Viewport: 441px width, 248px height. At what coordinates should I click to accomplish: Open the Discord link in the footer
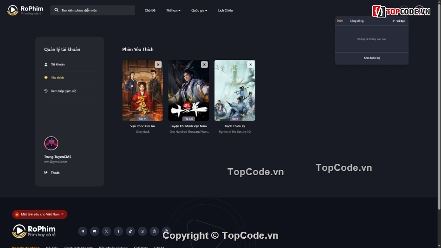[x=95, y=231]
